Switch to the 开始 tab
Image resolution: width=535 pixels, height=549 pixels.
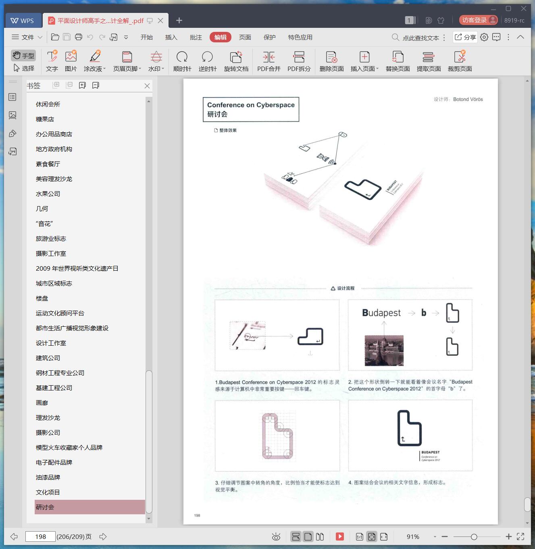146,37
